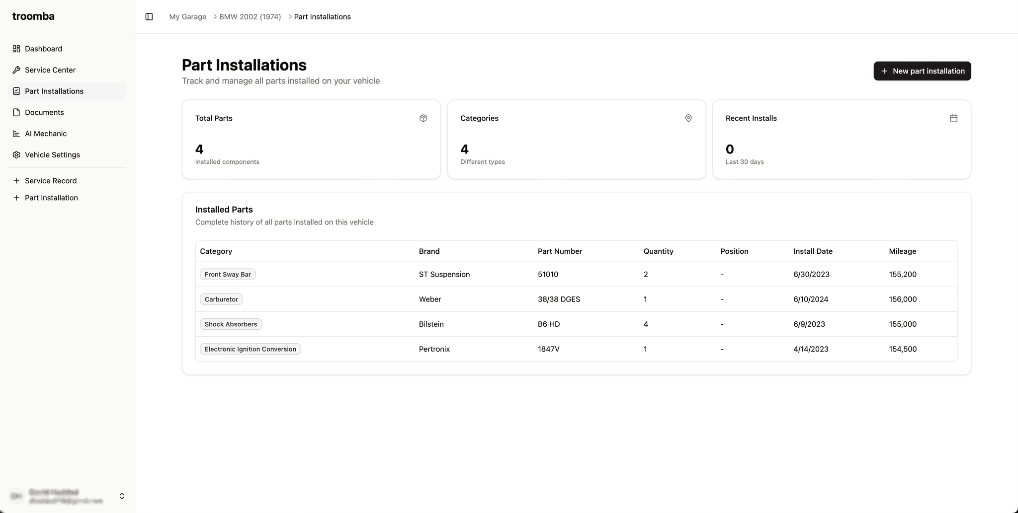This screenshot has width=1018, height=513.
Task: Click the Vehicle Settings gear icon
Action: click(x=16, y=155)
